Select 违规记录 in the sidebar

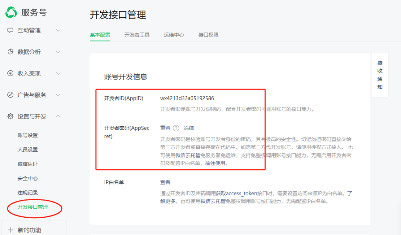[x=28, y=193]
